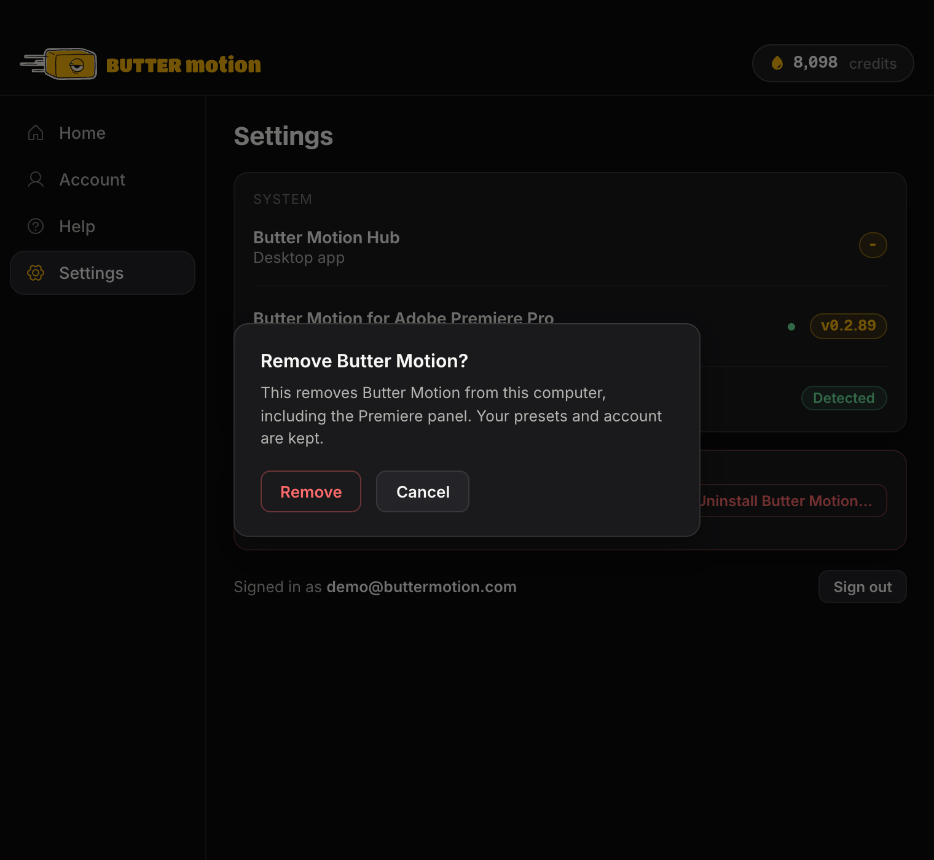Click the Settings page heading

(283, 136)
